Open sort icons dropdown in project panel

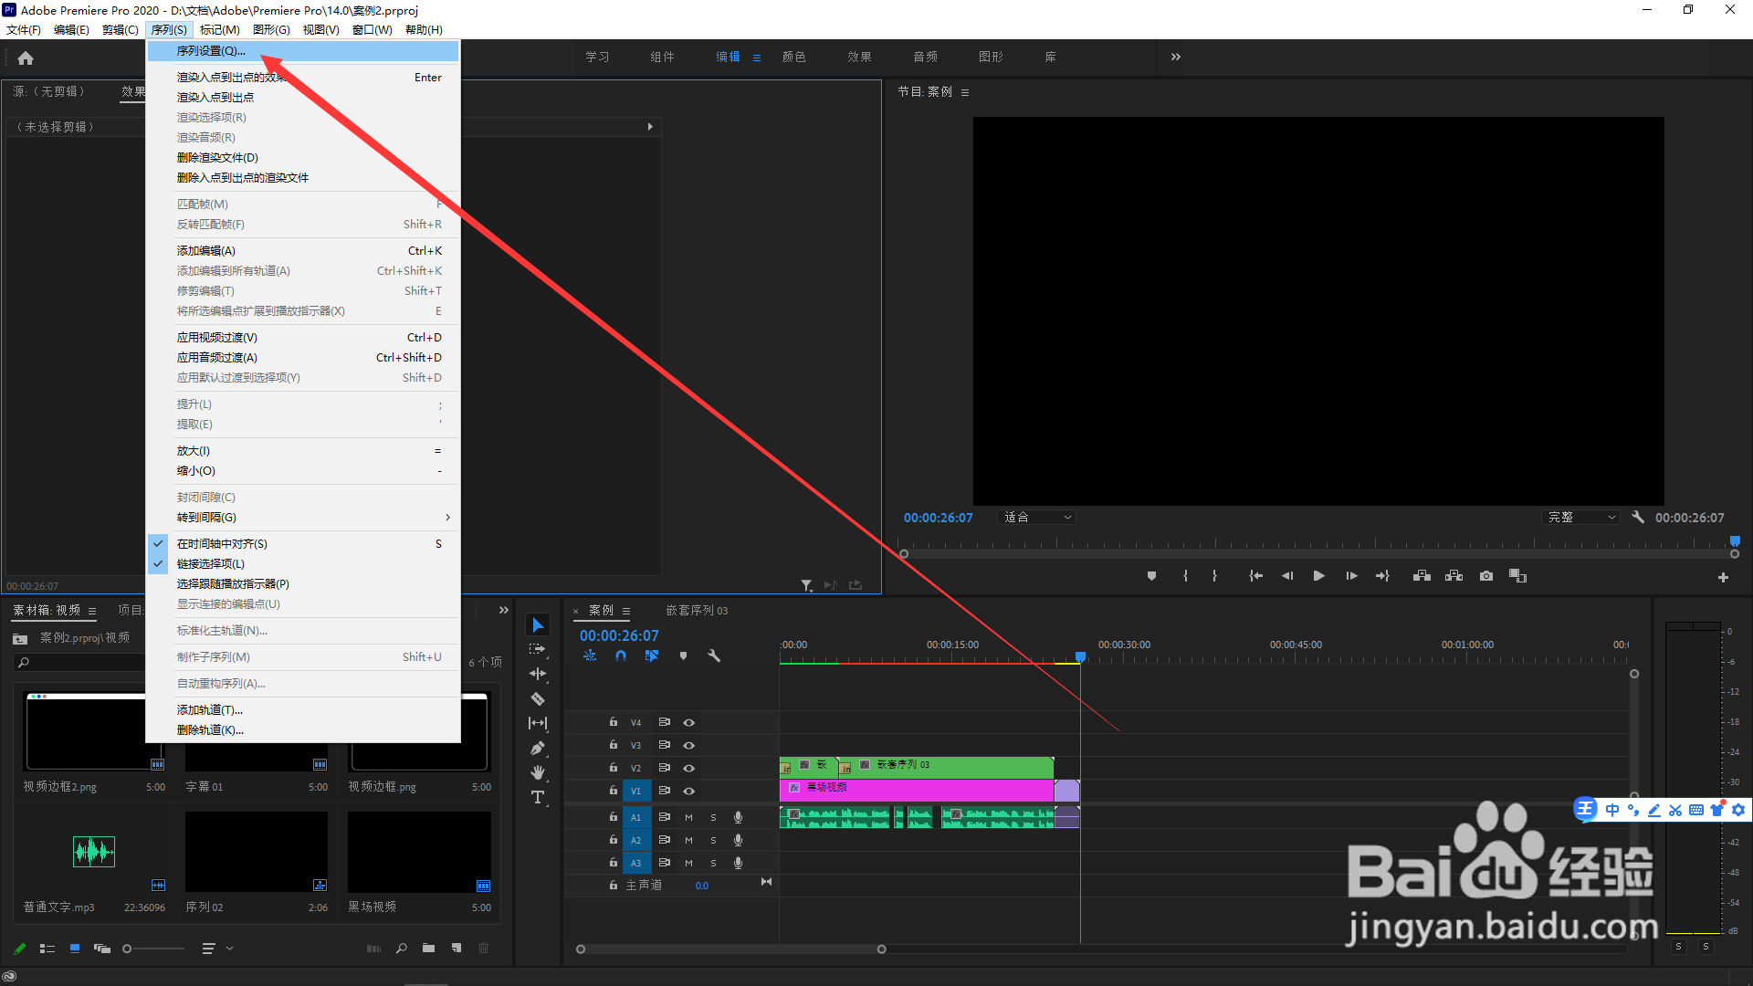click(216, 949)
